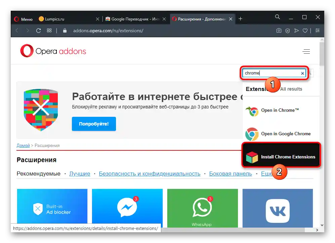Click the Open in Google Chrome icon

tap(252, 134)
